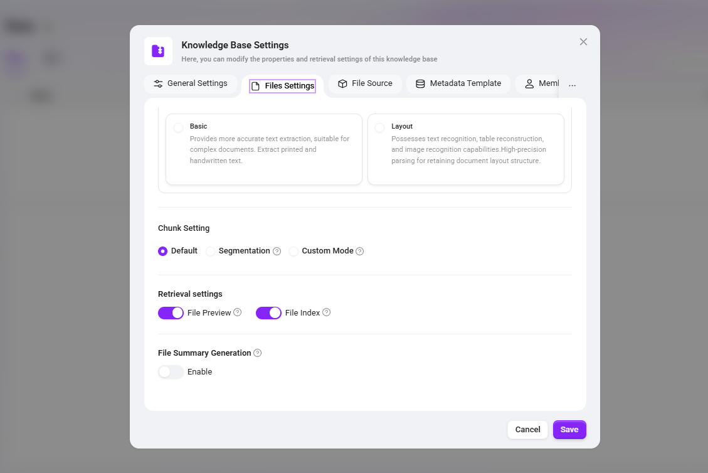708x473 pixels.
Task: Open the Members tab
Action: point(537,83)
